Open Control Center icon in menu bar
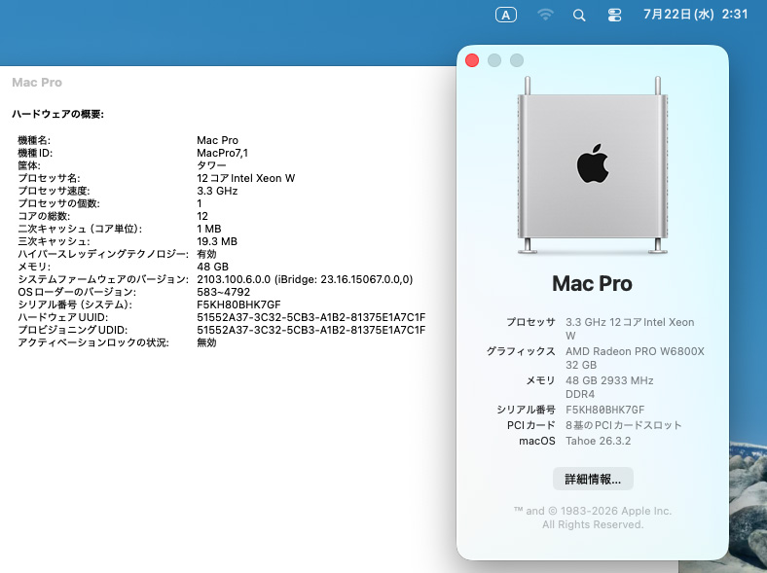This screenshot has width=767, height=573. [614, 16]
